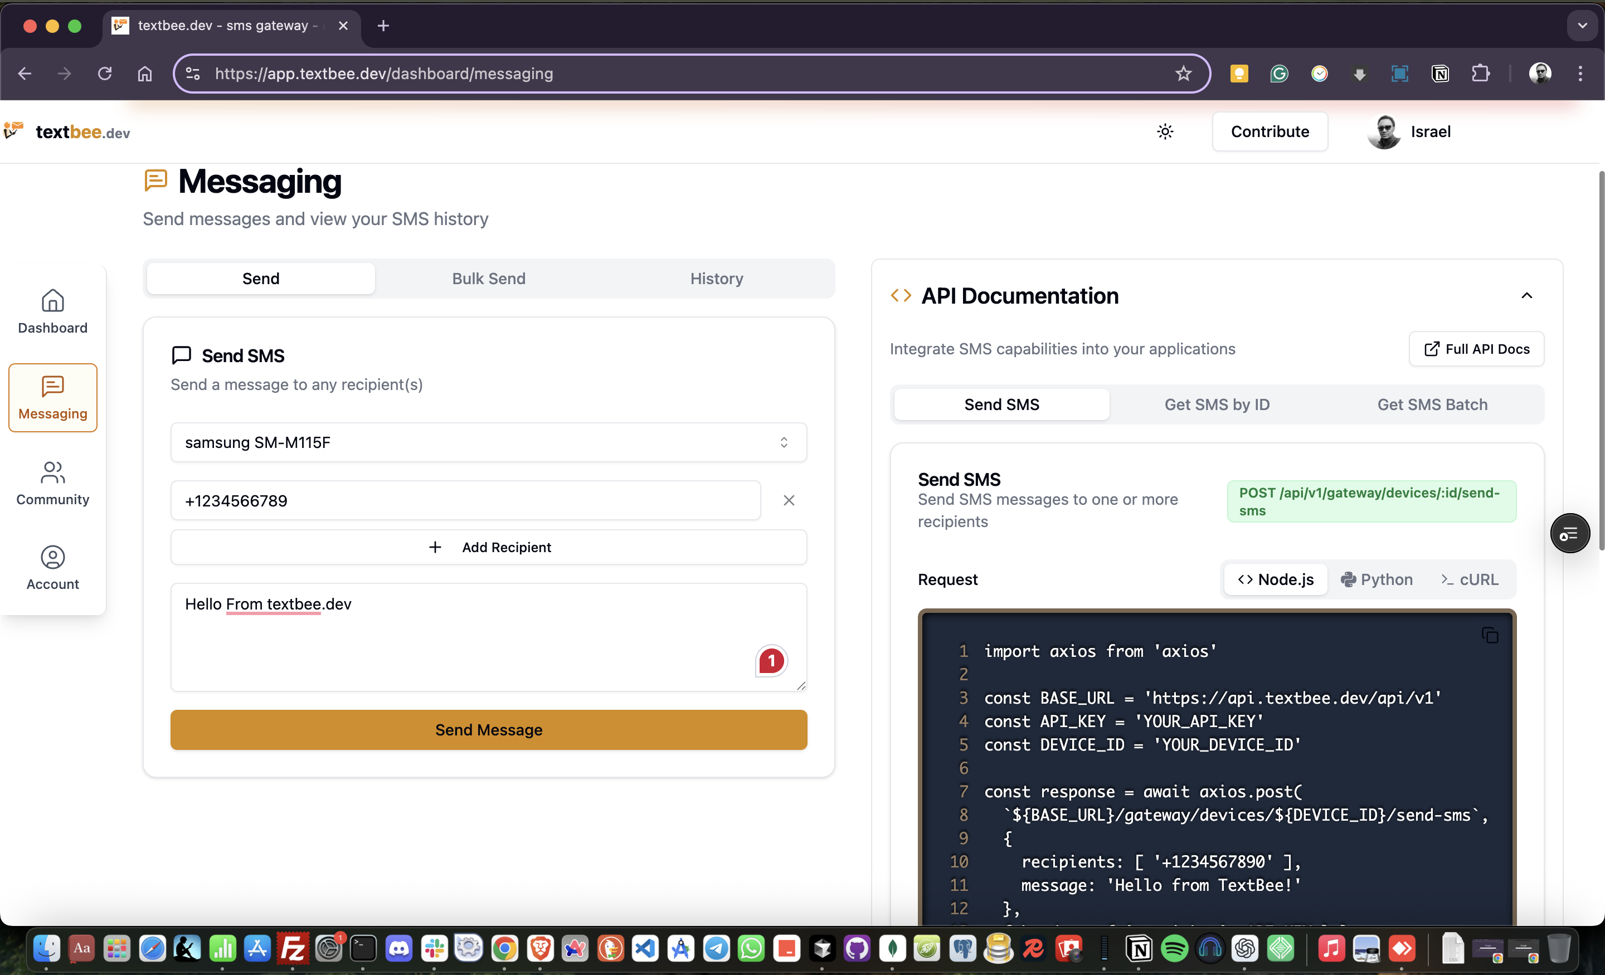Click the Send Message button

(x=489, y=729)
